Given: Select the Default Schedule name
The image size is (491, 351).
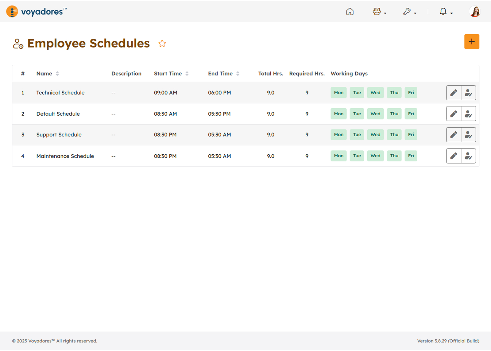Looking at the screenshot, I should (58, 114).
